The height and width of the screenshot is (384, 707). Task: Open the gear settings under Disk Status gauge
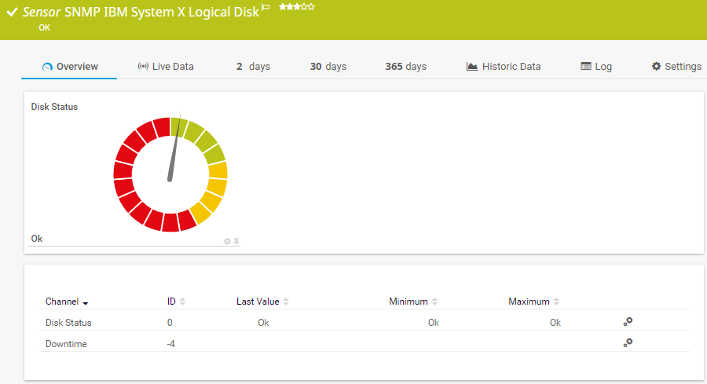[227, 241]
